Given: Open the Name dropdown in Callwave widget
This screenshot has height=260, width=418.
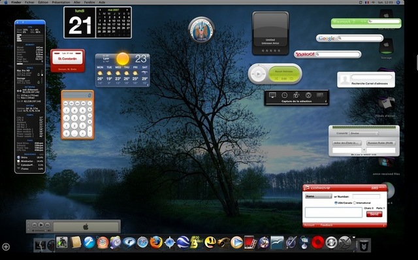Looking at the screenshot, I should (318, 196).
